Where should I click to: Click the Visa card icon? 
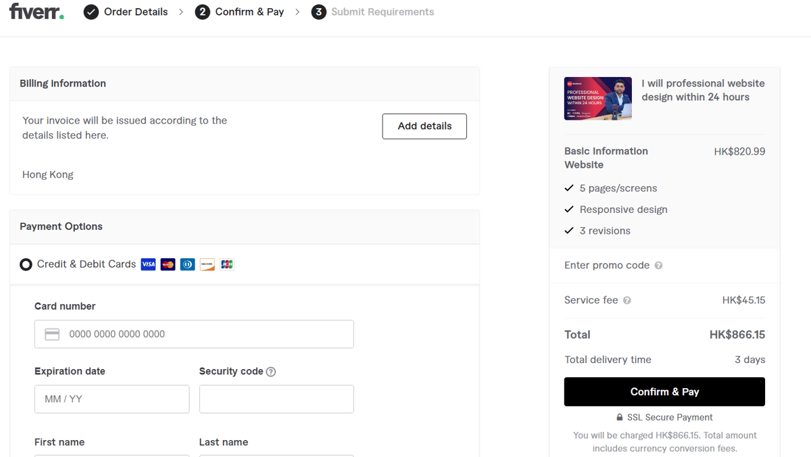click(x=148, y=264)
